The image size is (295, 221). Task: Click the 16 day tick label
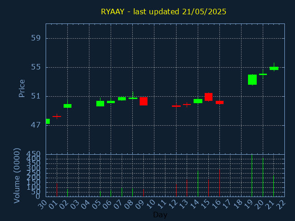216,204
